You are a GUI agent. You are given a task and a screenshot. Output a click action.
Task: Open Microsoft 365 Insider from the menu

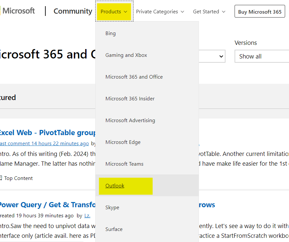pyautogui.click(x=130, y=99)
